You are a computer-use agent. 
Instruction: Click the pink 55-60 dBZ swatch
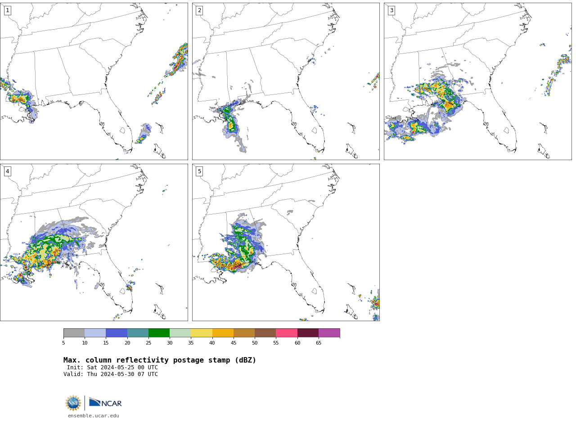coord(287,333)
